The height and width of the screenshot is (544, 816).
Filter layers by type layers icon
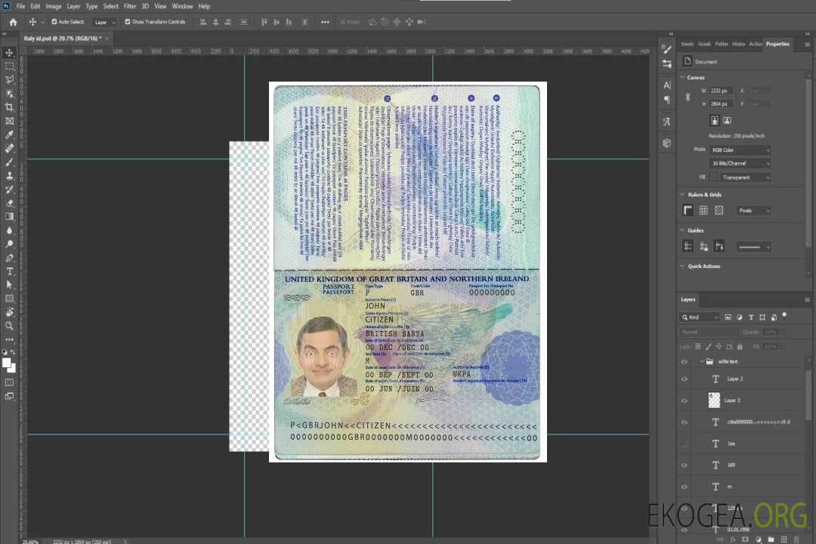click(x=751, y=317)
